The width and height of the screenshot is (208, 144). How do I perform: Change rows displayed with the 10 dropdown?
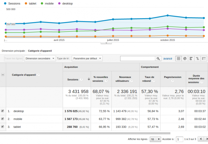[155, 139]
